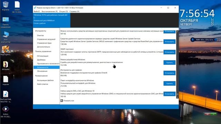Select Приложения и возможности in sidebar

48,63
